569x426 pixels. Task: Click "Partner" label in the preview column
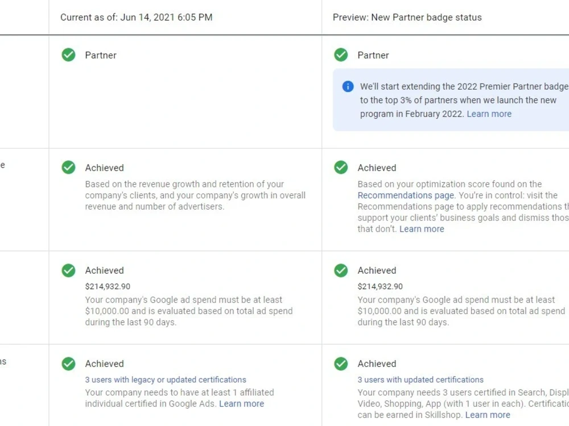click(373, 56)
